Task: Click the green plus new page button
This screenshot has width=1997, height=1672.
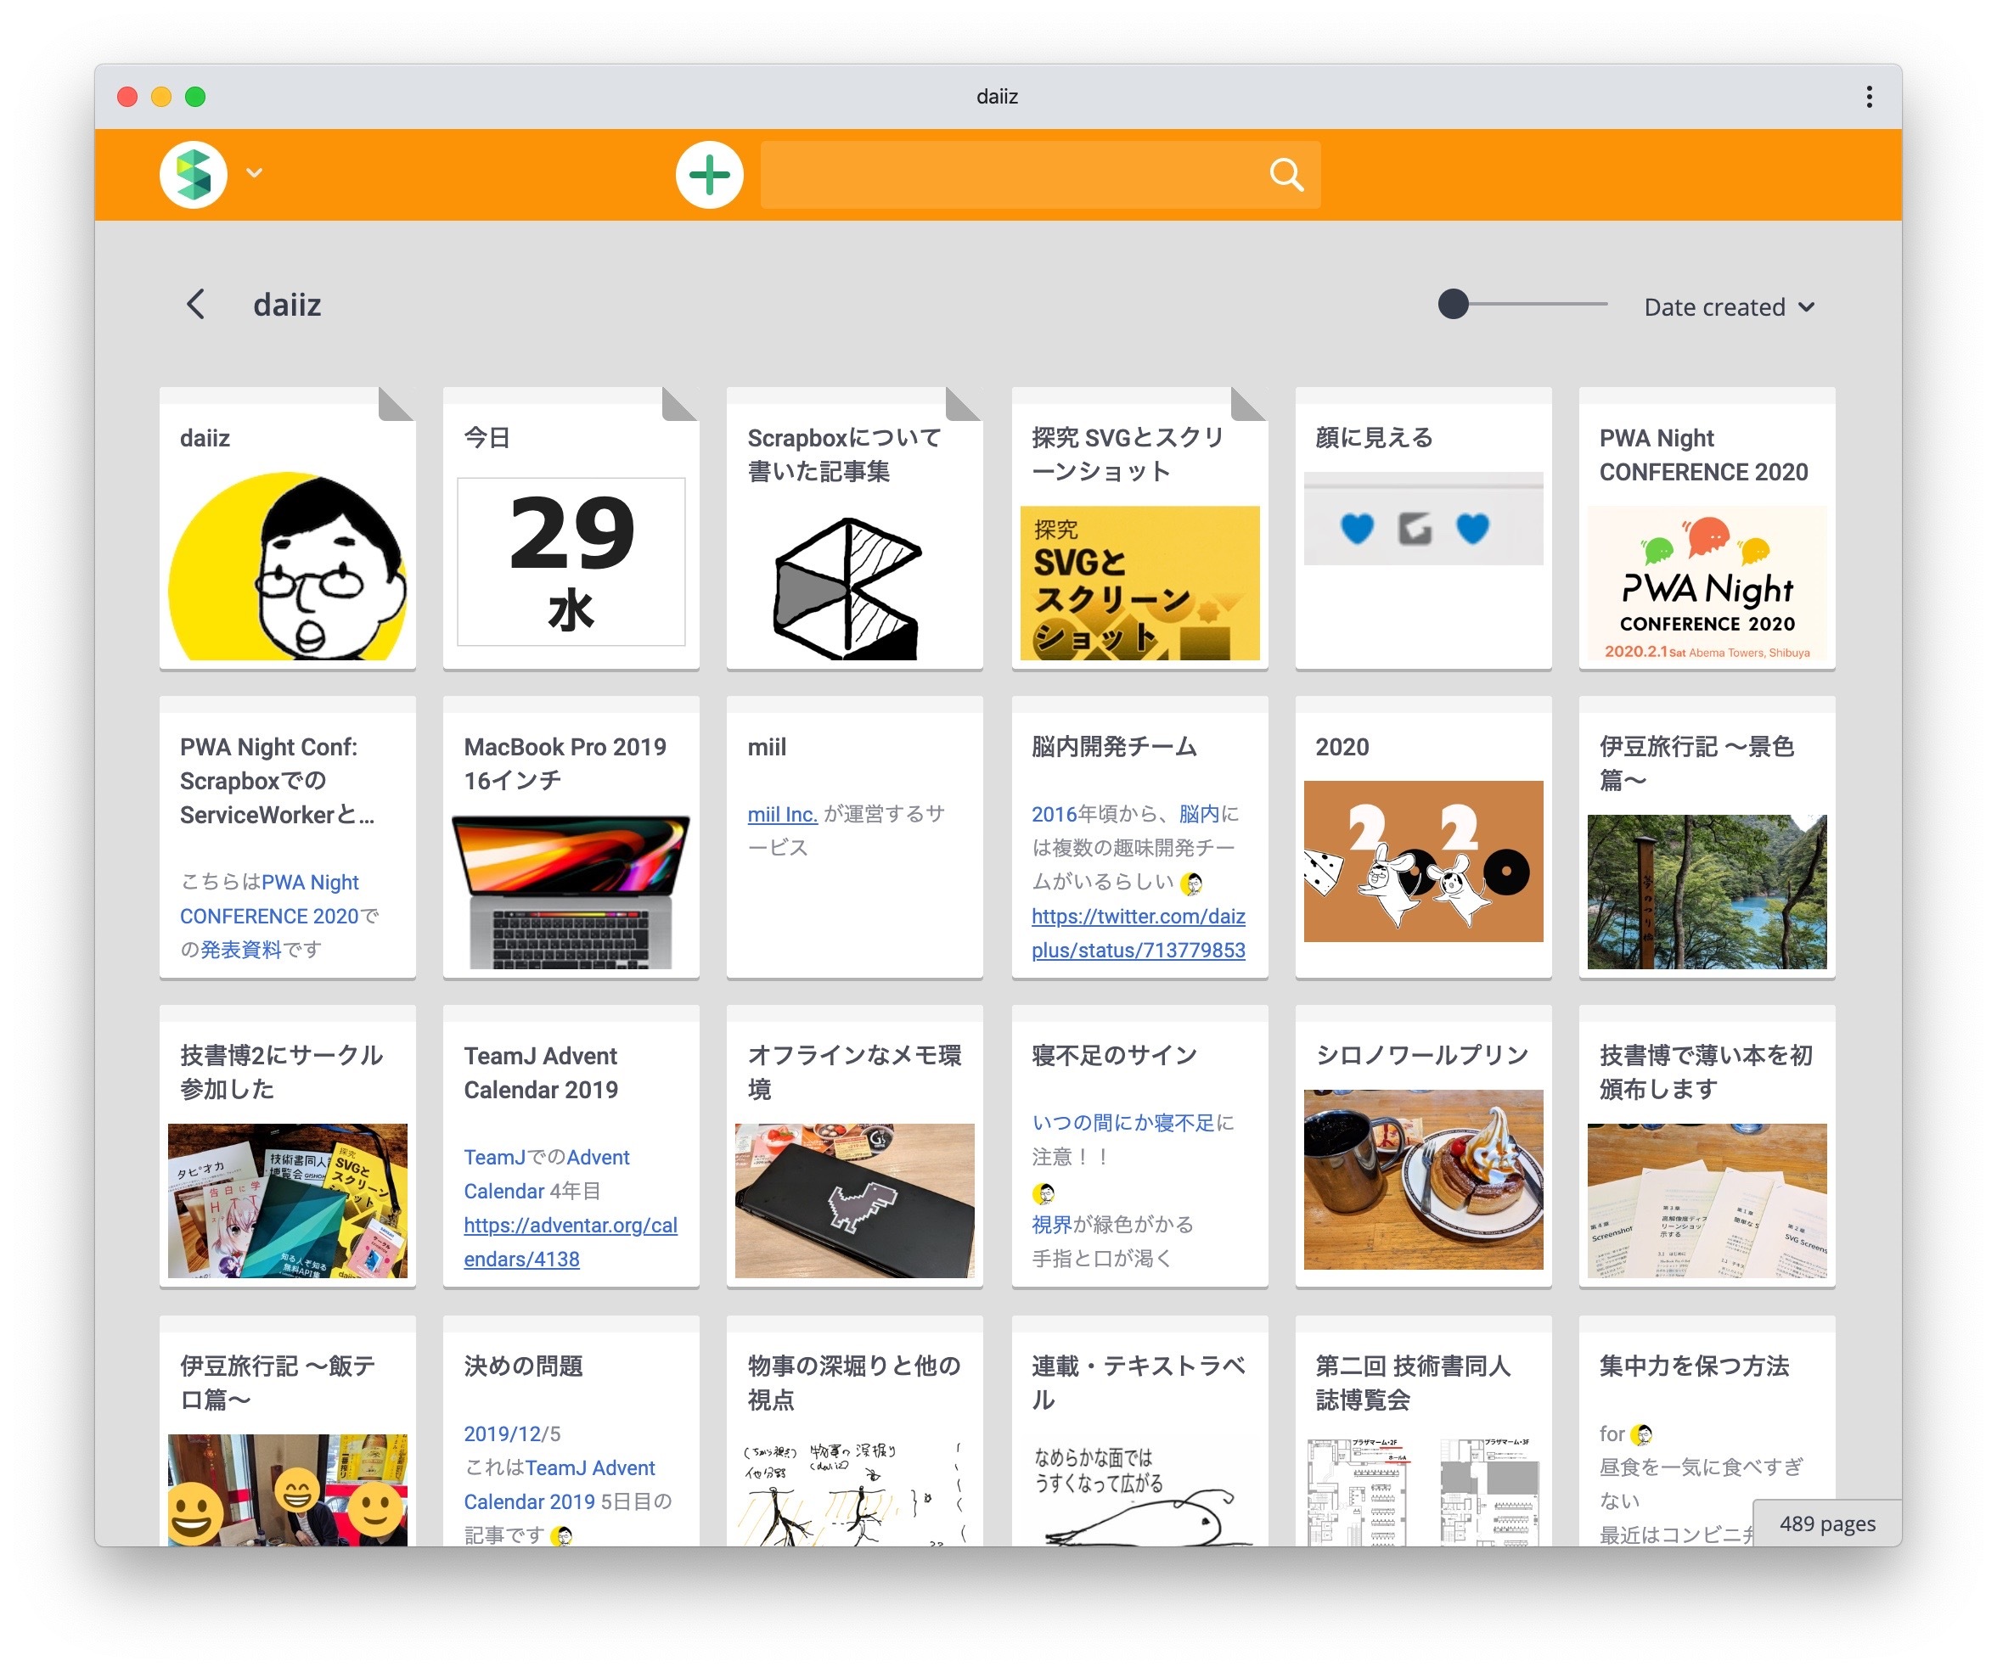Action: click(708, 175)
